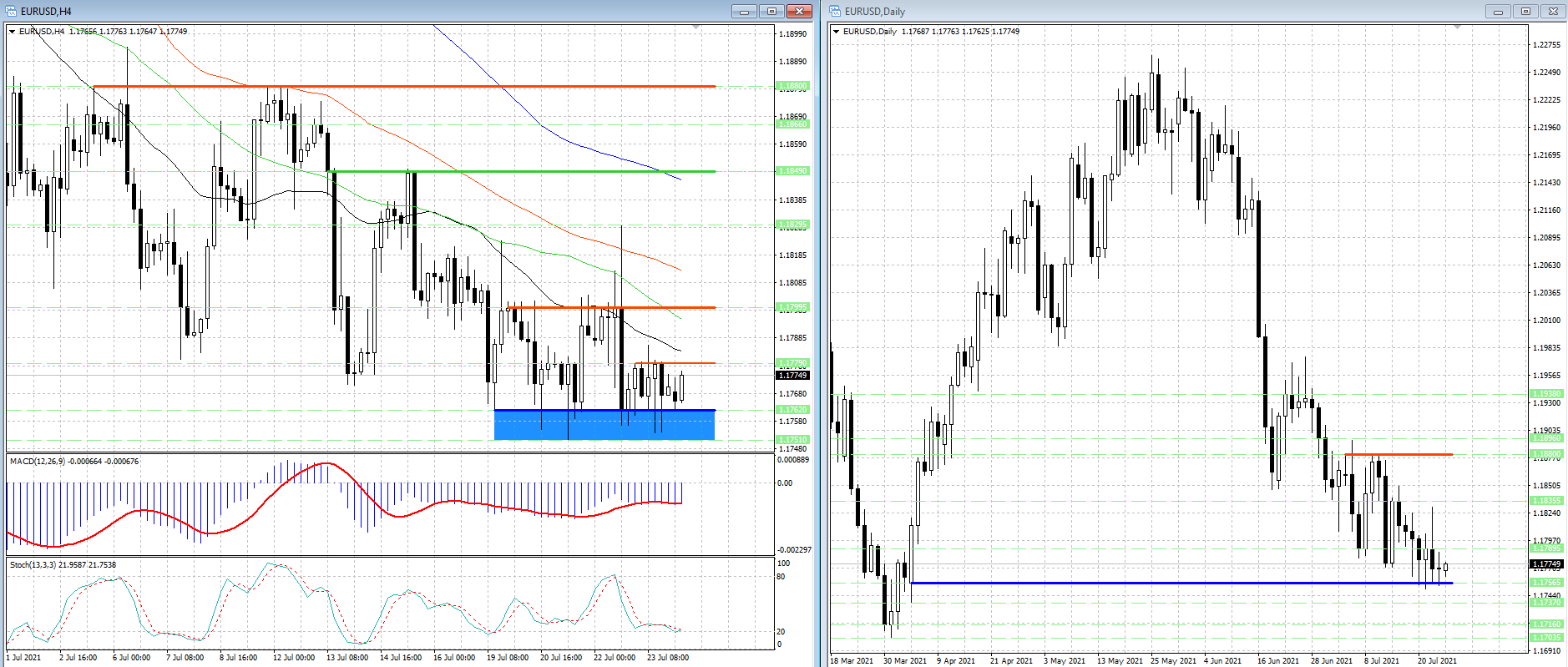
Task: Close the EURUSD,Daily chart window
Action: 1553,11
